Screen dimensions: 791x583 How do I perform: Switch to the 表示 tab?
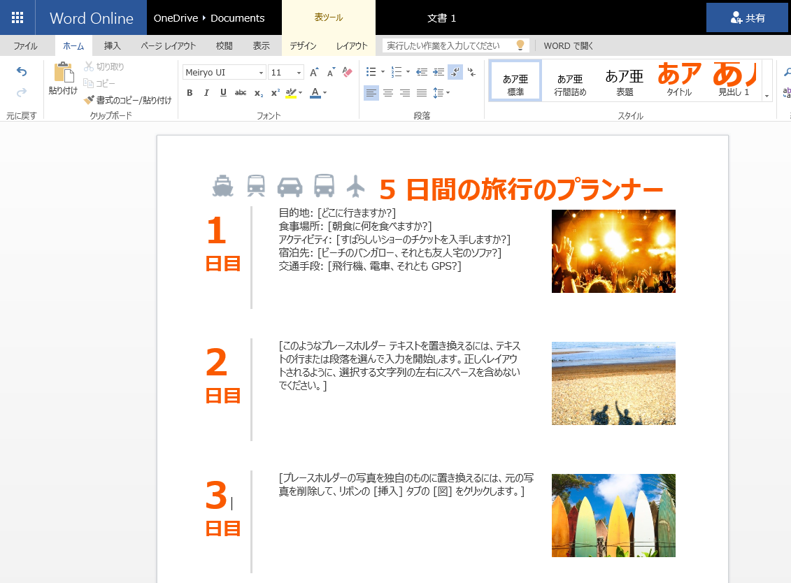tap(261, 46)
